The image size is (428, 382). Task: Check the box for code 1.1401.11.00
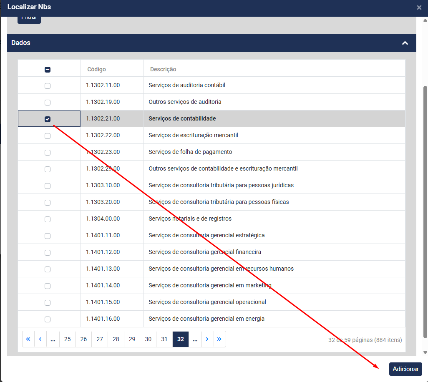pyautogui.click(x=48, y=236)
